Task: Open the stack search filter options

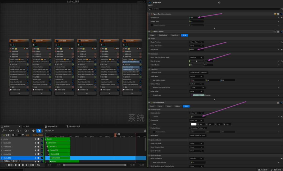Action: point(282,9)
